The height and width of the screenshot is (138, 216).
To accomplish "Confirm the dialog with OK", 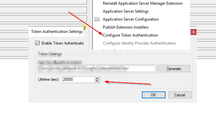I will coord(154,95).
